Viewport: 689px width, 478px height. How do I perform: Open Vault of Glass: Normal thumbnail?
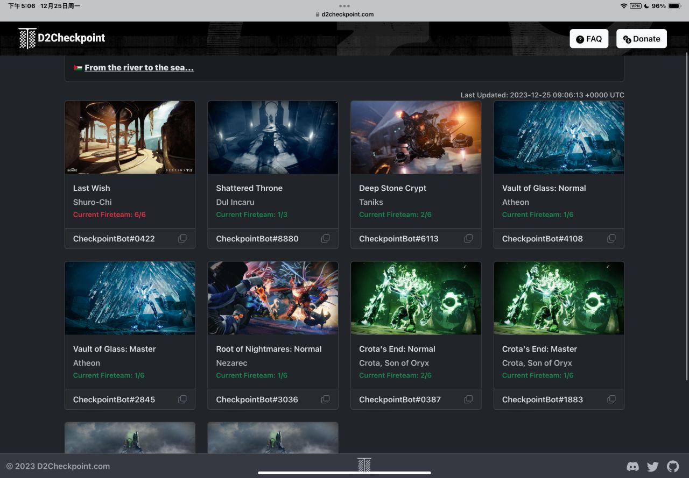(559, 137)
